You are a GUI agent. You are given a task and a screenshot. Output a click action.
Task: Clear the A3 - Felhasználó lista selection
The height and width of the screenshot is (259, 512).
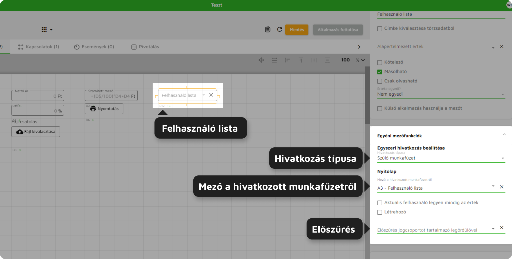point(502,187)
